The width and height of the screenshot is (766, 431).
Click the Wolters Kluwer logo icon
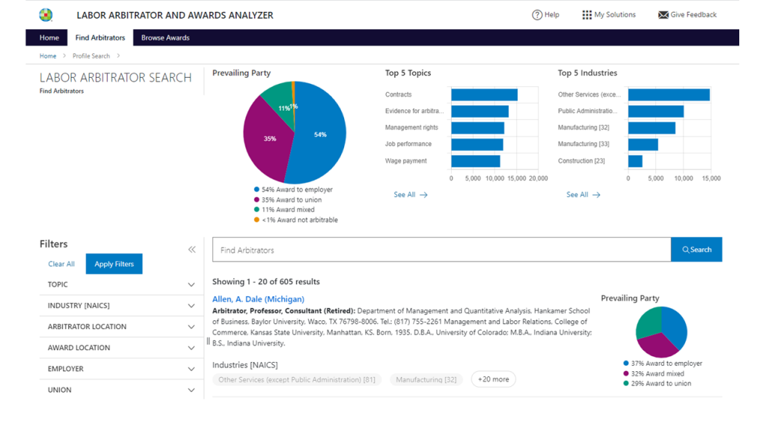click(x=46, y=15)
